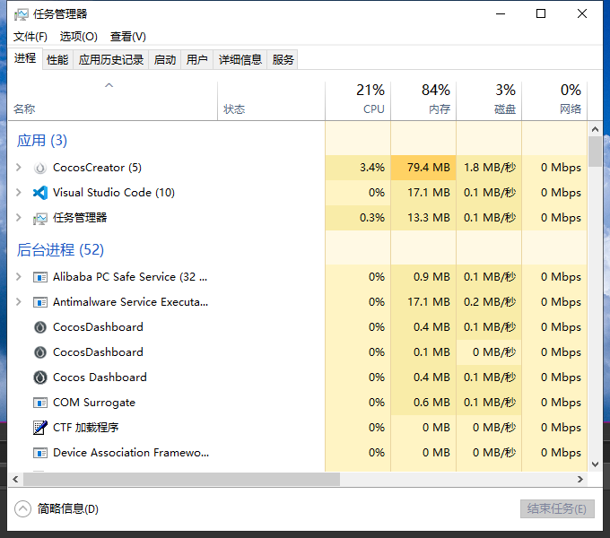Click the CocosCreator app icon
This screenshot has height=538, width=610.
[x=39, y=168]
